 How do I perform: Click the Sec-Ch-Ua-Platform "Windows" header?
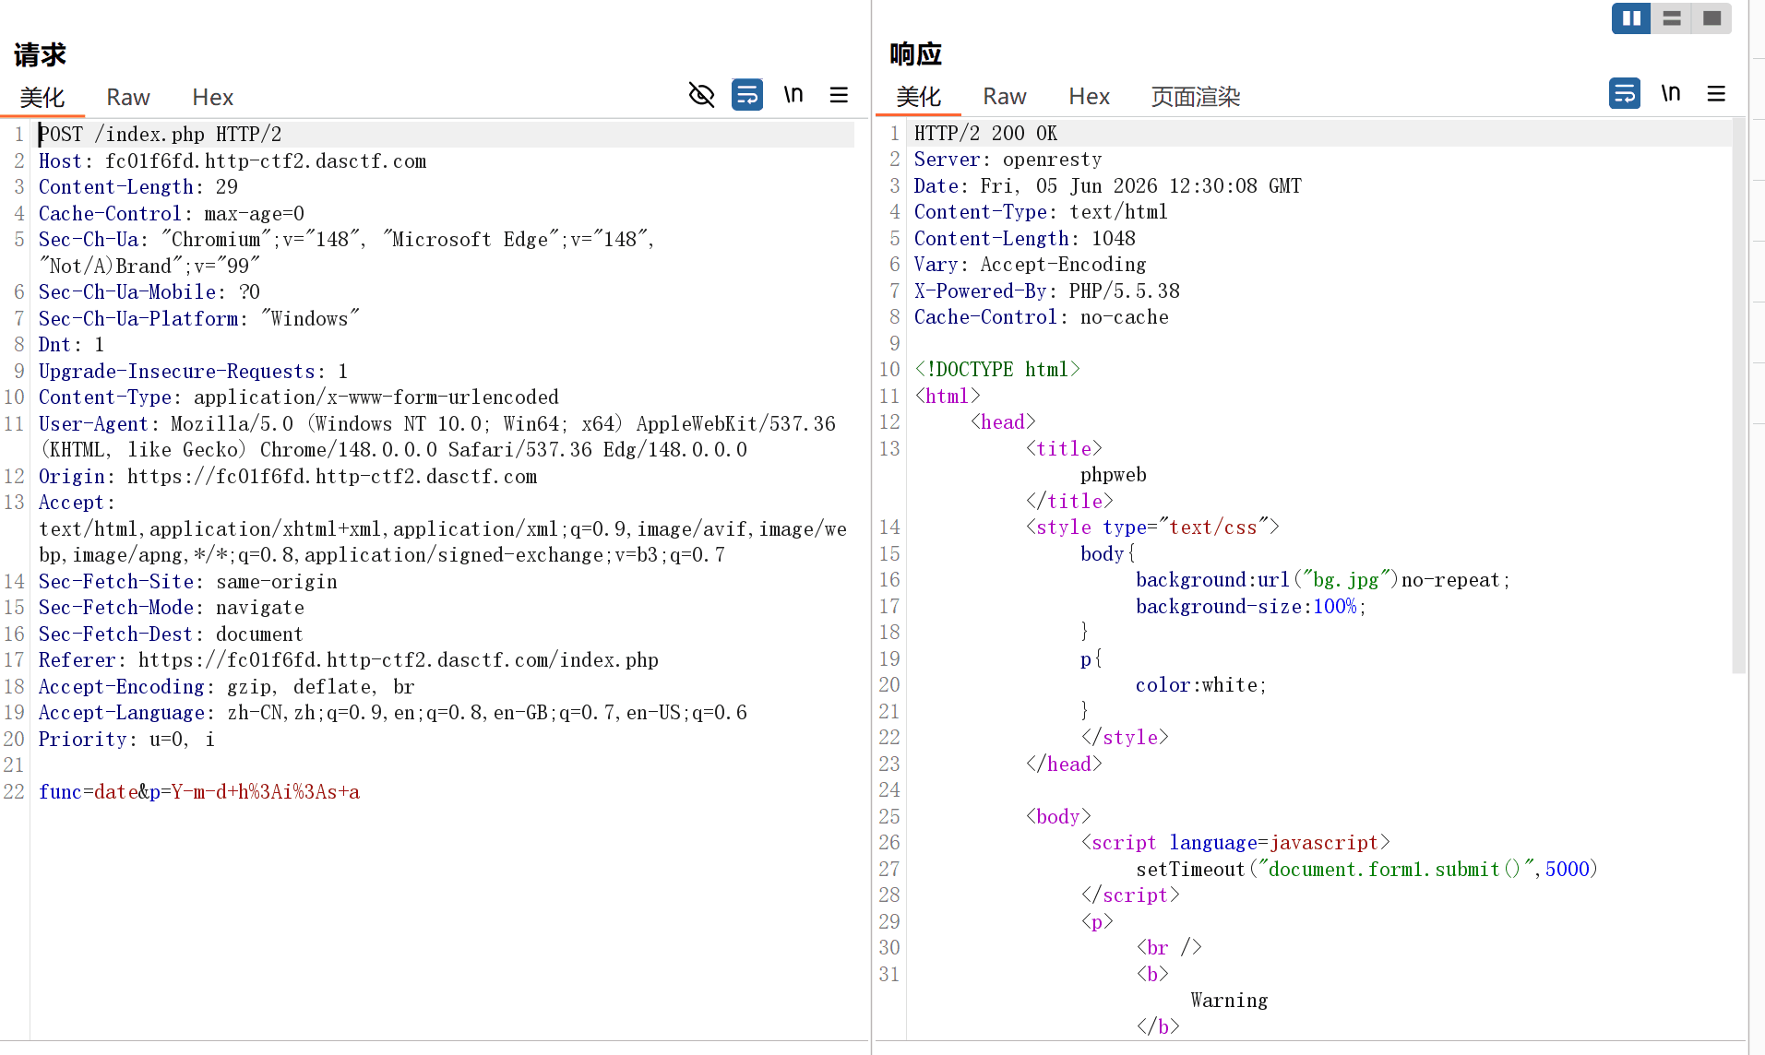[x=199, y=319]
